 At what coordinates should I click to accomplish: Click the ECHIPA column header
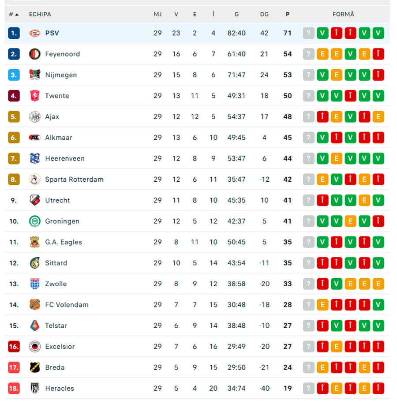[x=40, y=14]
